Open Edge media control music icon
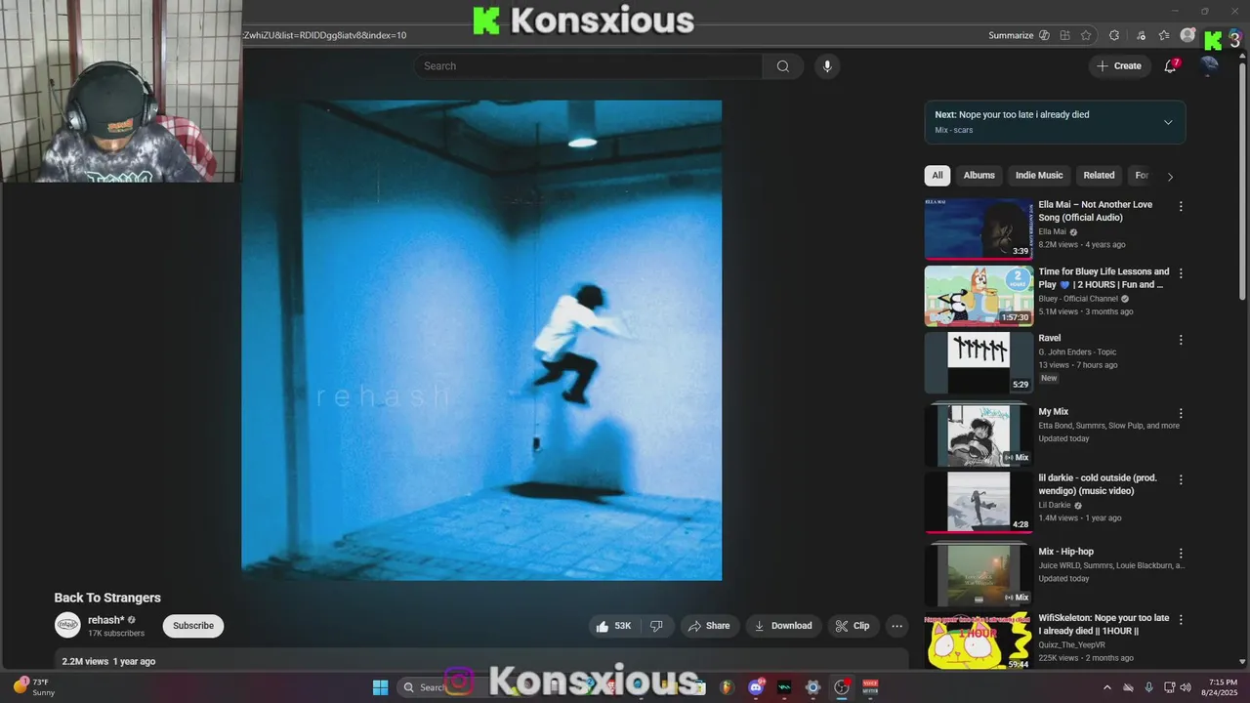Image resolution: width=1250 pixels, height=703 pixels. point(1141,35)
